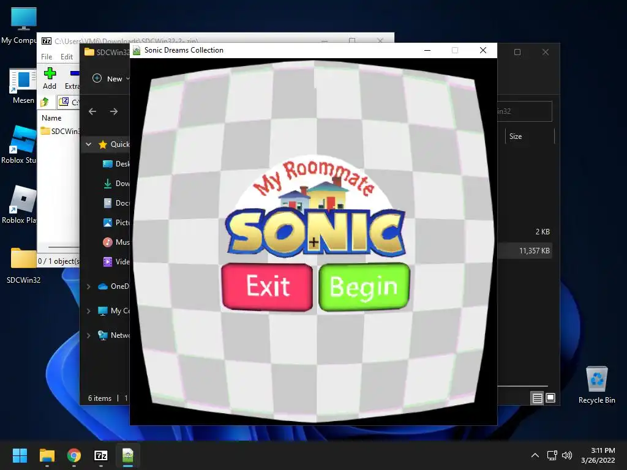
Task: Open Videos in the Explorer sidebar
Action: pyautogui.click(x=116, y=262)
